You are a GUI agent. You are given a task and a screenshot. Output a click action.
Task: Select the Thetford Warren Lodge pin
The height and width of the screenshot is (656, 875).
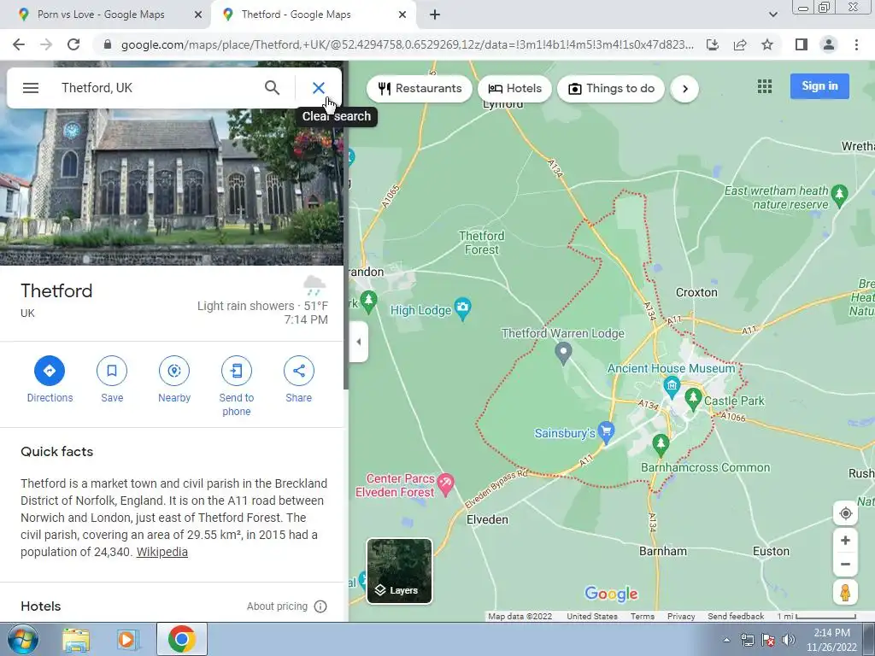564,354
